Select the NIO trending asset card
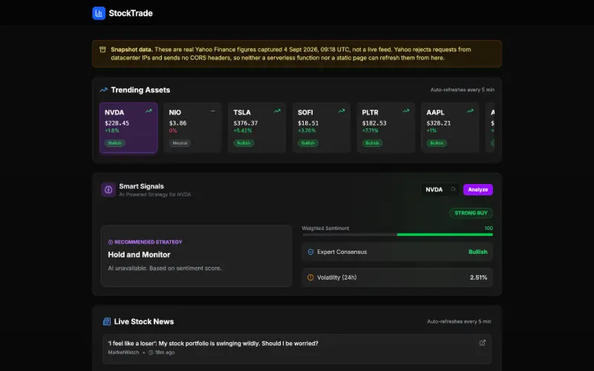Image resolution: width=594 pixels, height=371 pixels. (x=192, y=128)
